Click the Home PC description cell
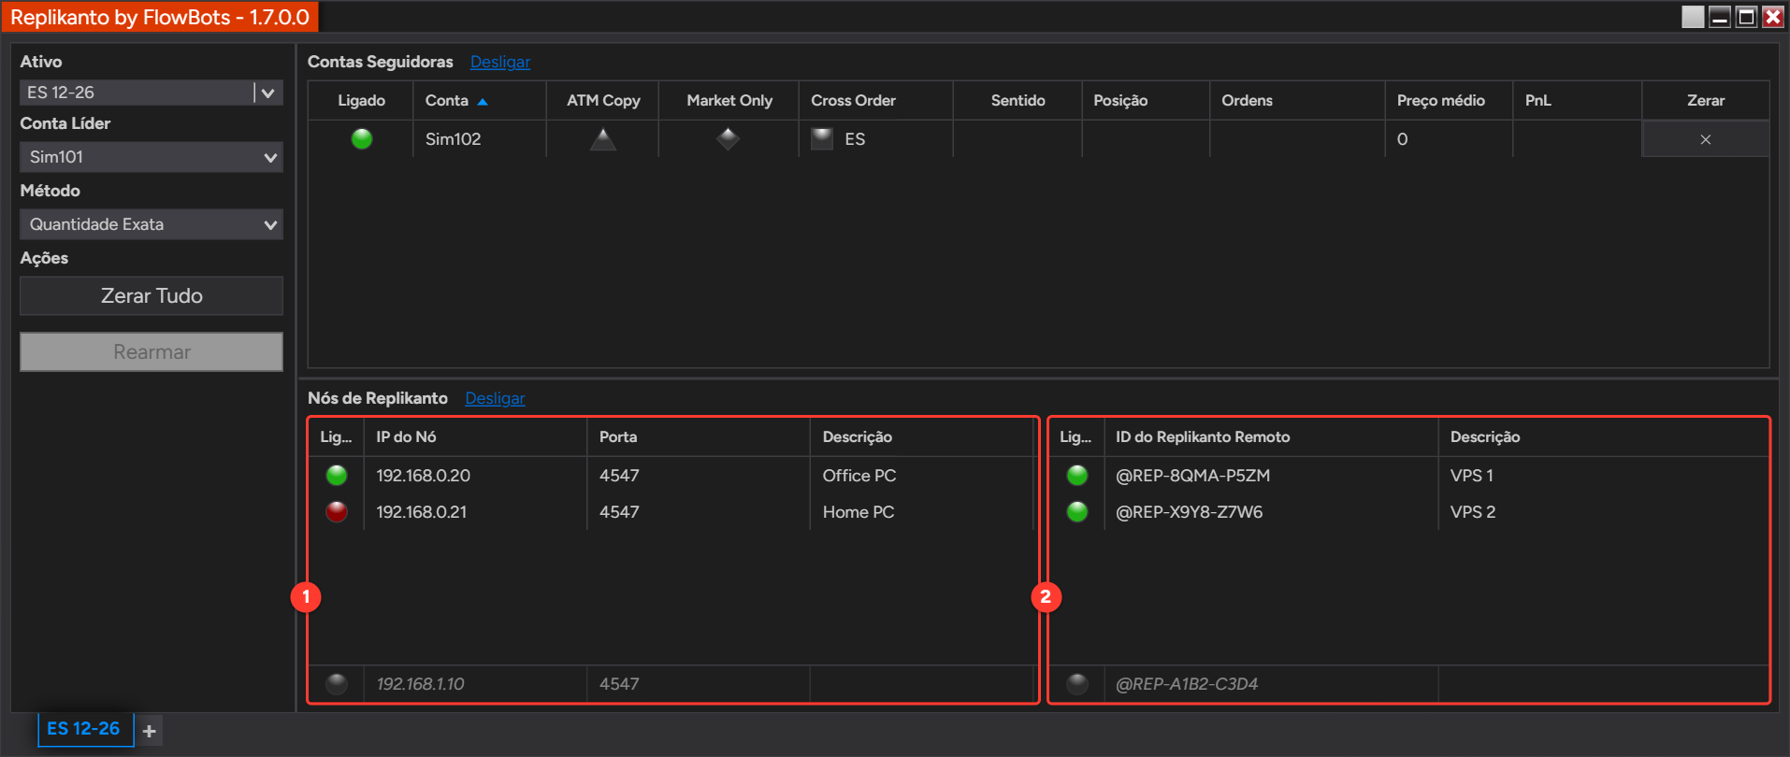1790x757 pixels. click(x=921, y=512)
